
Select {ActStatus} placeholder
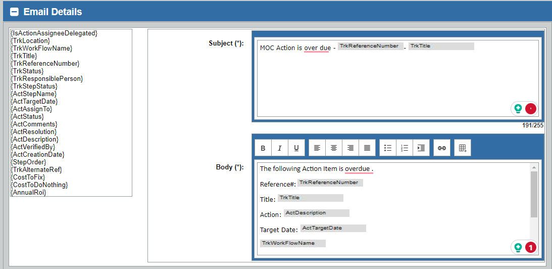click(27, 116)
